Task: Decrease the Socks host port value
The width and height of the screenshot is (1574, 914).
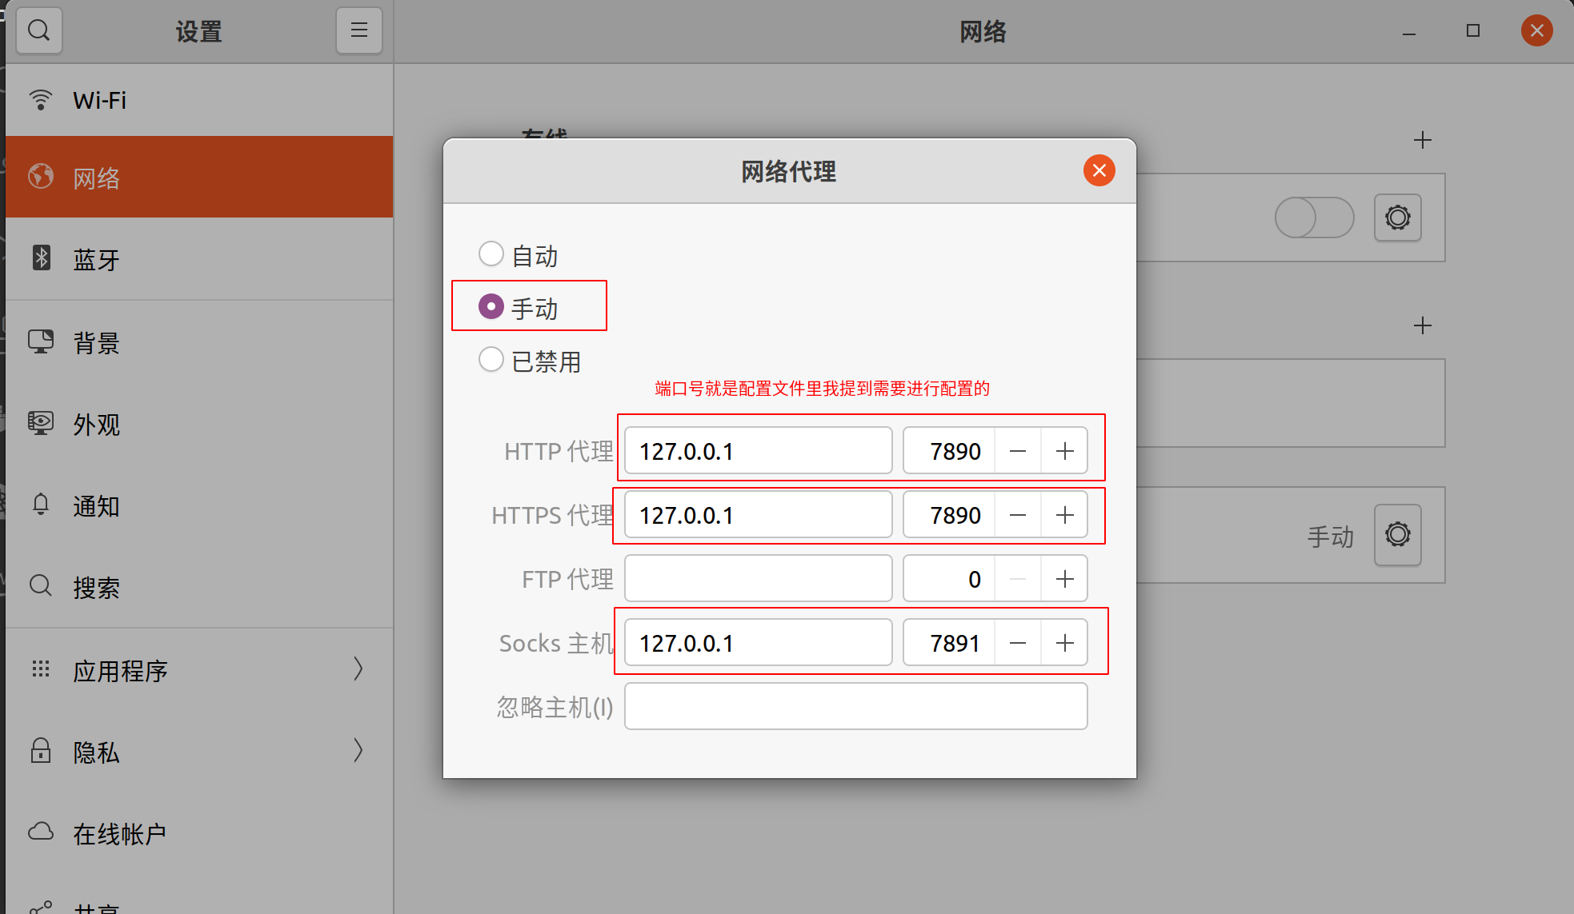Action: [1017, 643]
